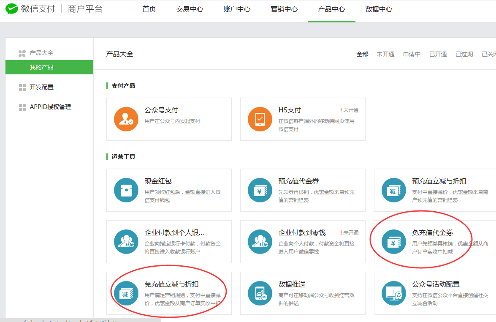496x322 pixels.
Task: Click the 产品大全 sidebar heading
Action: [x=41, y=53]
